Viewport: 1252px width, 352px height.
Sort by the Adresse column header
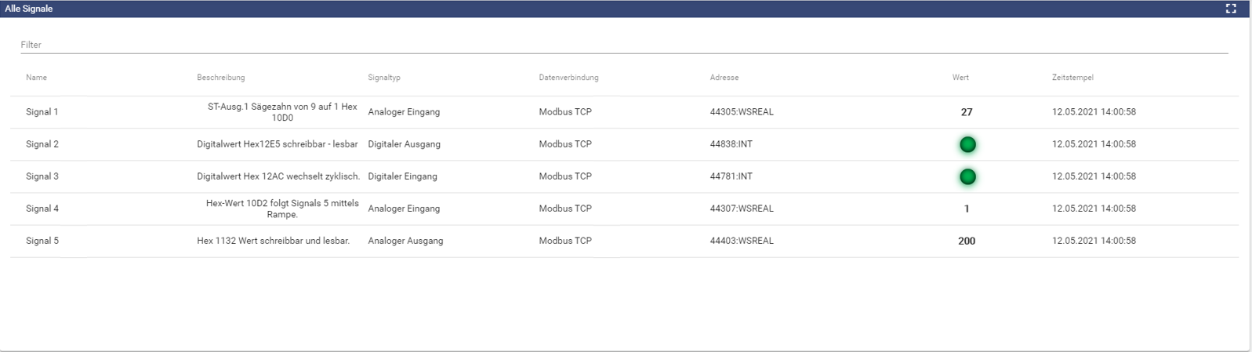click(724, 78)
